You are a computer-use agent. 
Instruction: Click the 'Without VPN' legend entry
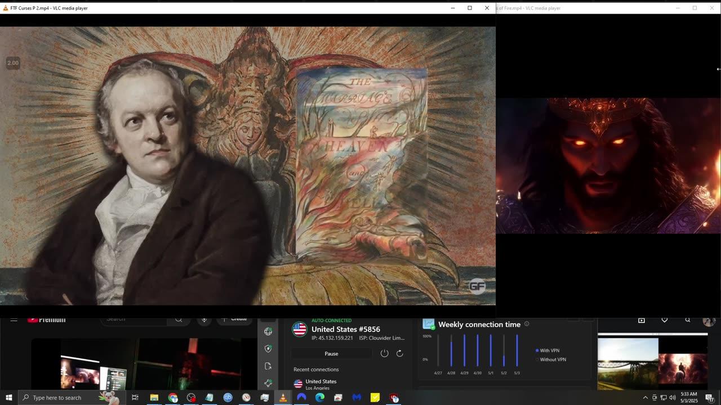pyautogui.click(x=550, y=359)
